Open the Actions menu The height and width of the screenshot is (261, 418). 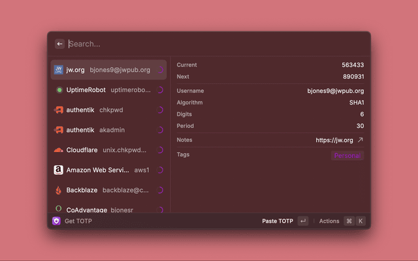(329, 221)
